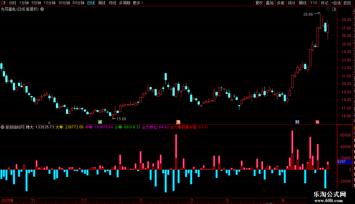Open the 股朋指标网 indicator dropdown circle
Screen dimensions: 355x204
[3, 127]
